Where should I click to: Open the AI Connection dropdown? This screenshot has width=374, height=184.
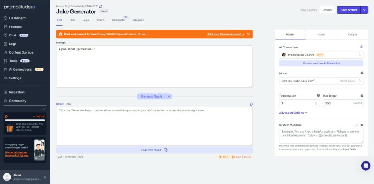[321, 55]
